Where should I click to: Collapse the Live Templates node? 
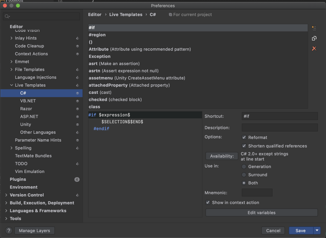click(11, 85)
